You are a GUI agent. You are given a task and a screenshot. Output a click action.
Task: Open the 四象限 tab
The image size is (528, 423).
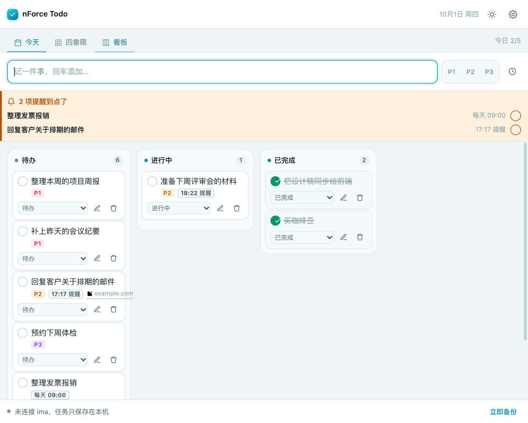point(71,42)
